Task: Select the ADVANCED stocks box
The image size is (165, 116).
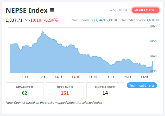Action: click(x=24, y=90)
